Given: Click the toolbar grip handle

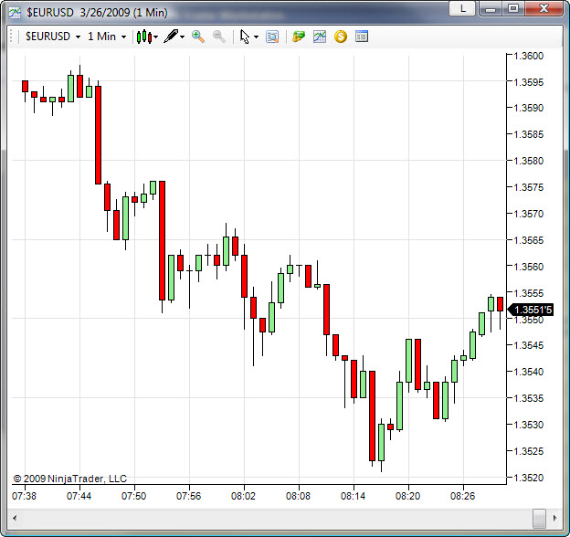Looking at the screenshot, I should pyautogui.click(x=11, y=37).
